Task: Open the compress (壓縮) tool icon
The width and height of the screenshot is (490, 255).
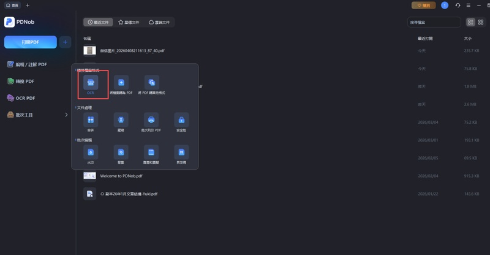Action: coord(121,120)
